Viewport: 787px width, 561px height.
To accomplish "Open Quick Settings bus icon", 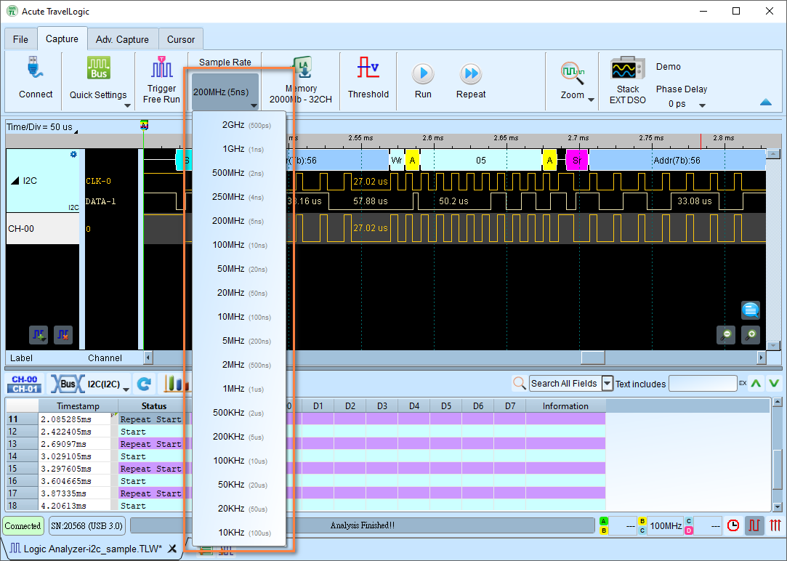I will [98, 68].
